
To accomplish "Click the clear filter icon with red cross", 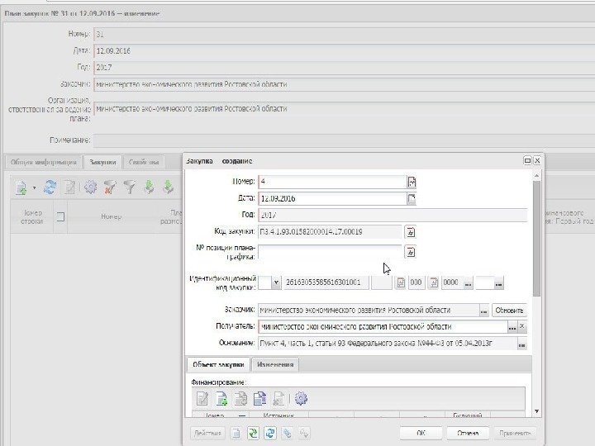I will (x=110, y=187).
